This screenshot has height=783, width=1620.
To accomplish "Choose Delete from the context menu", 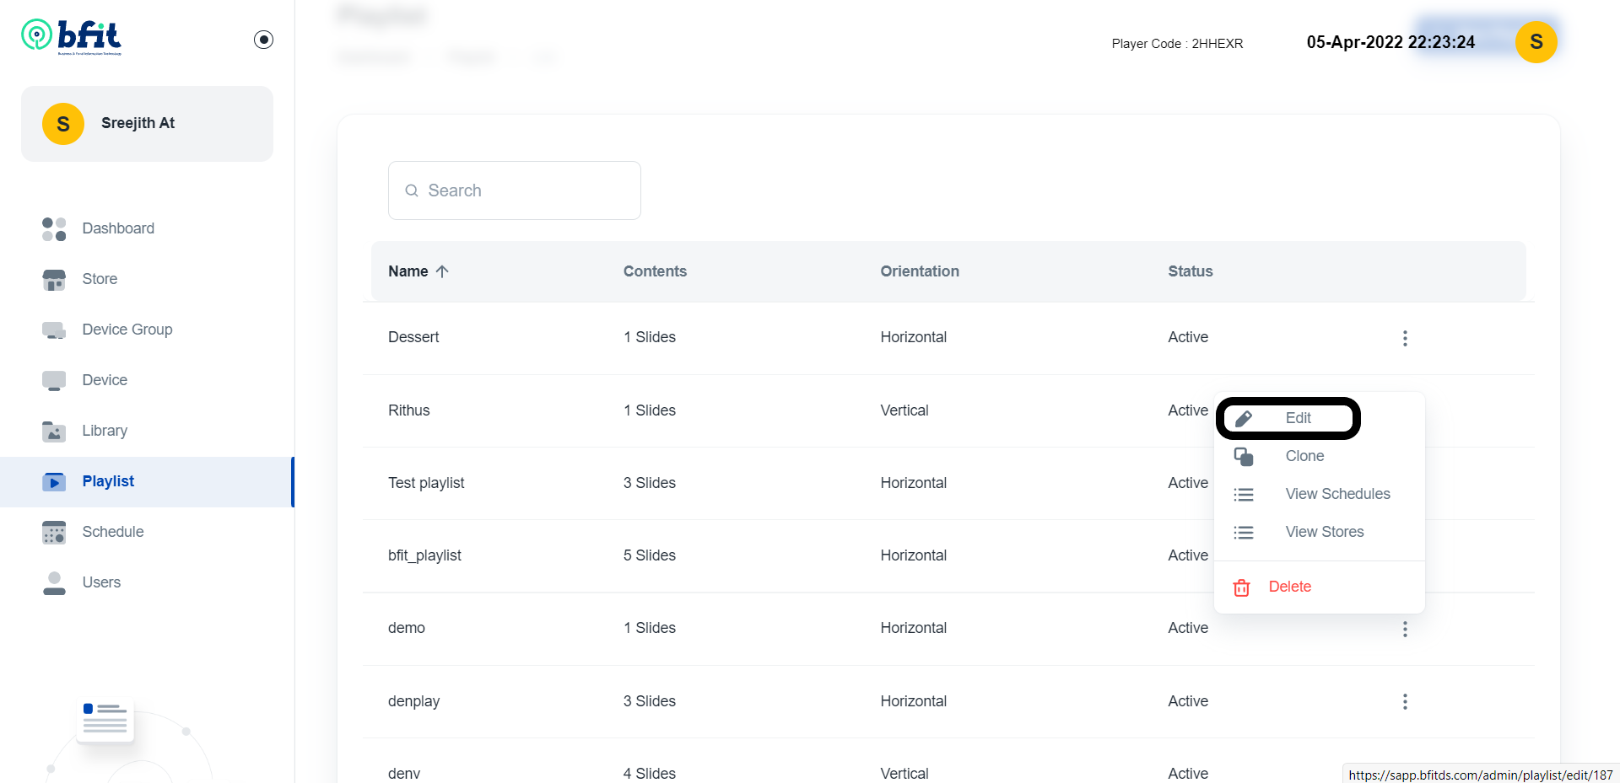I will pos(1289,587).
